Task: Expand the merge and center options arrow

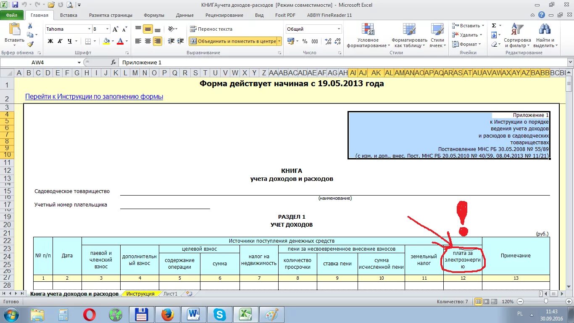Action: [279, 41]
